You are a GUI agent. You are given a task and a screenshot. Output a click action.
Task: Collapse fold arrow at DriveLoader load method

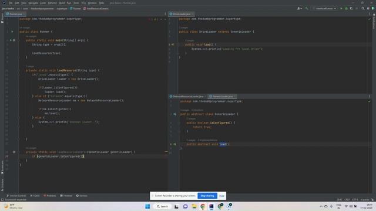[x=178, y=45]
